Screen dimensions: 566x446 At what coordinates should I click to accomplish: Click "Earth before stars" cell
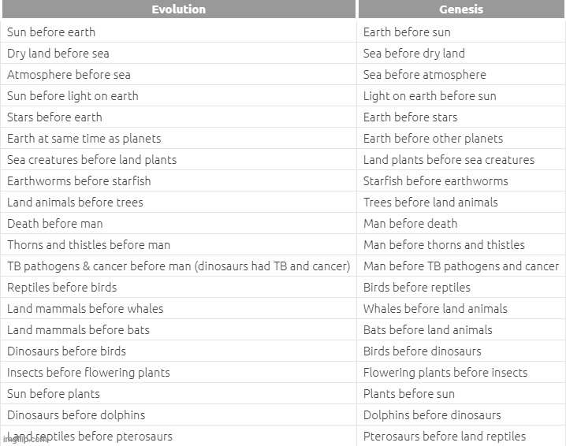pos(410,117)
